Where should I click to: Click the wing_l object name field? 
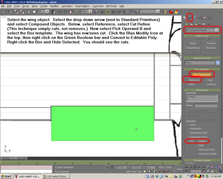[x=200, y=63]
